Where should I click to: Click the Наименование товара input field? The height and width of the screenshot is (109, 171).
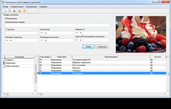click(x=57, y=25)
